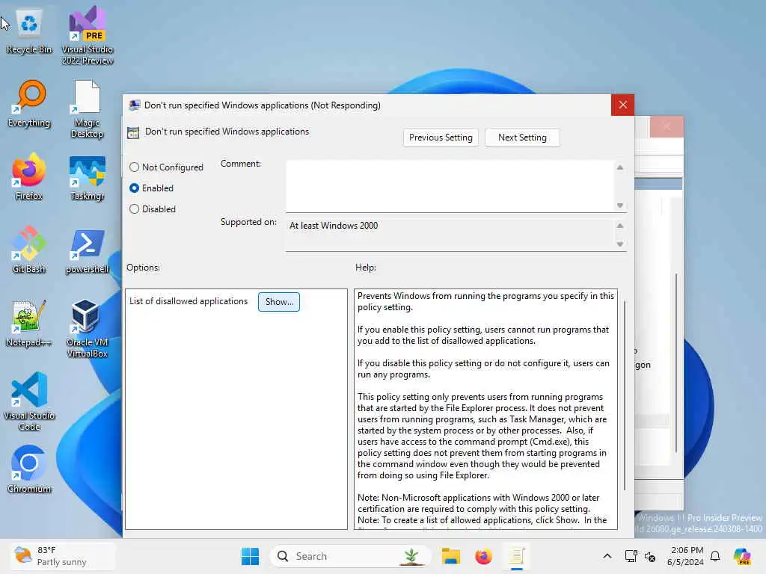Click the display tray icon
The width and height of the screenshot is (766, 574).
[x=631, y=556]
